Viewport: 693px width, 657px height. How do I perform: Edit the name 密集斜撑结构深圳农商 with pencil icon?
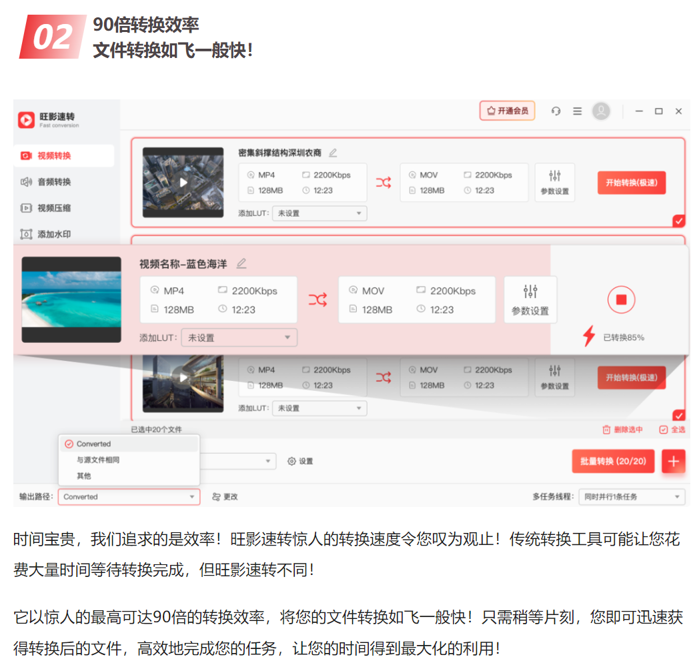click(x=333, y=153)
